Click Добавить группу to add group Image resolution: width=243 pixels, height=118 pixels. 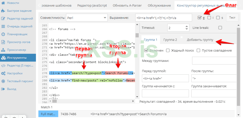(200, 40)
